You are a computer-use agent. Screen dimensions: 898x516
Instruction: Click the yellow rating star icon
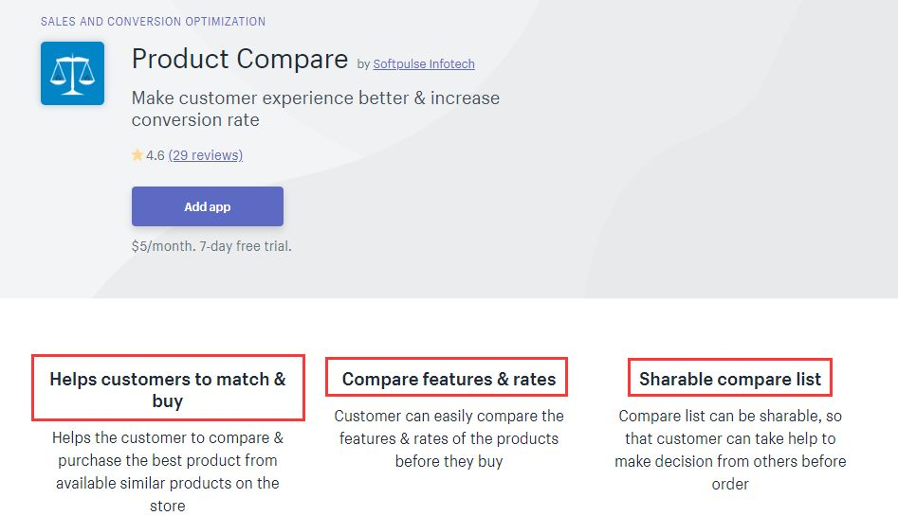coord(137,155)
